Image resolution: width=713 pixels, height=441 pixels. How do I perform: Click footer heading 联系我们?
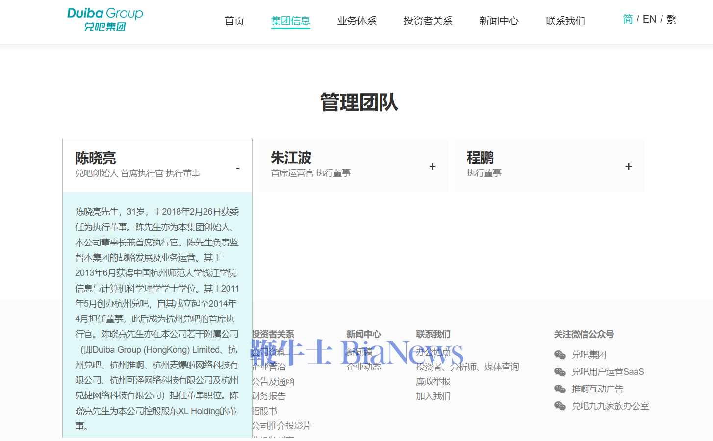(433, 334)
